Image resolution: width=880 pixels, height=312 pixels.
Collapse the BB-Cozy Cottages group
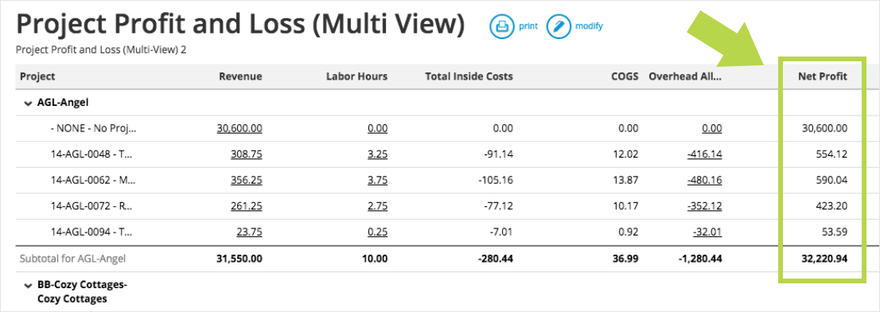pos(28,286)
